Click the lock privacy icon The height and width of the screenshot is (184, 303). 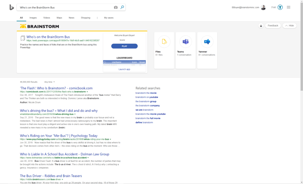pyautogui.click(x=261, y=26)
